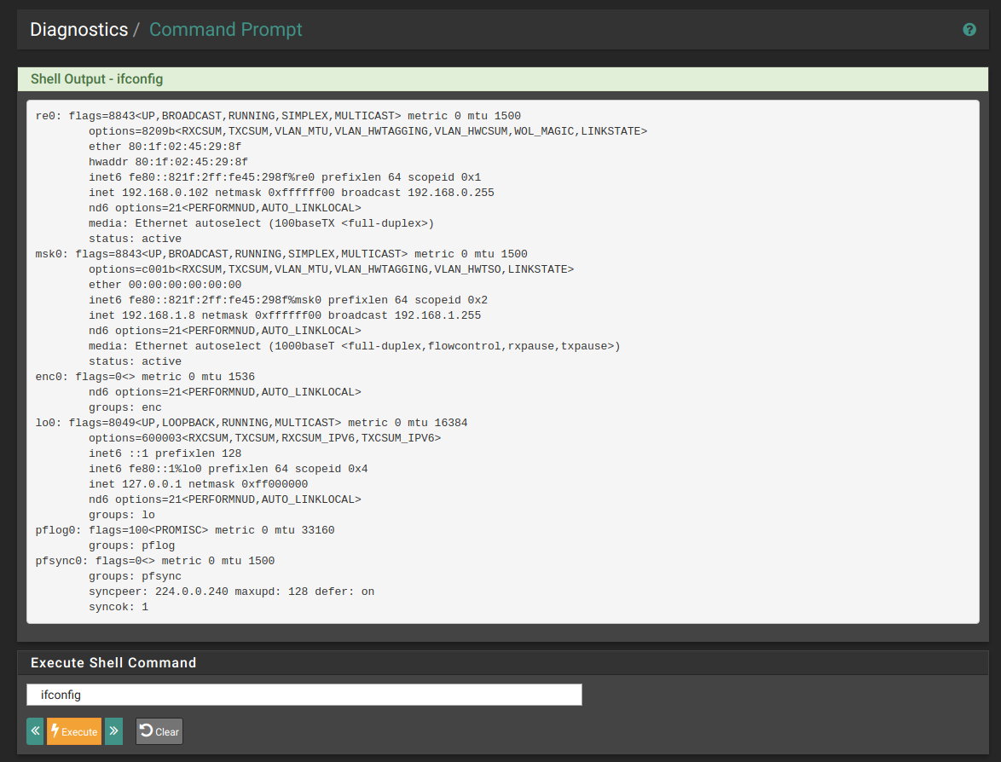Image resolution: width=1001 pixels, height=762 pixels.
Task: Click the re0 flags line in the output
Action: (278, 116)
